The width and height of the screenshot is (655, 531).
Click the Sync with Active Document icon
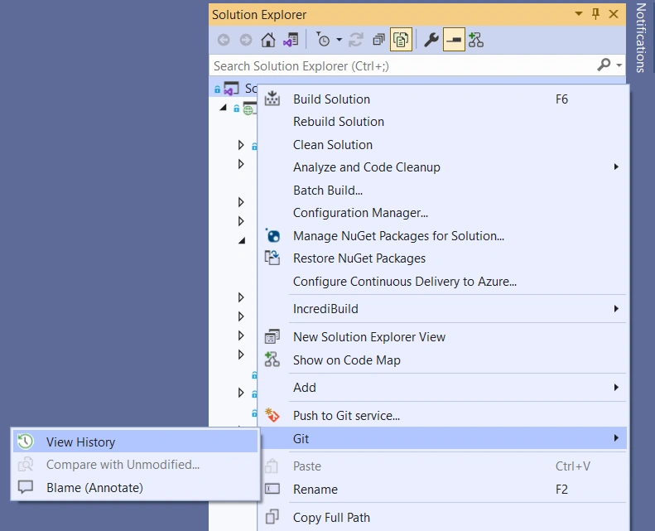point(356,40)
